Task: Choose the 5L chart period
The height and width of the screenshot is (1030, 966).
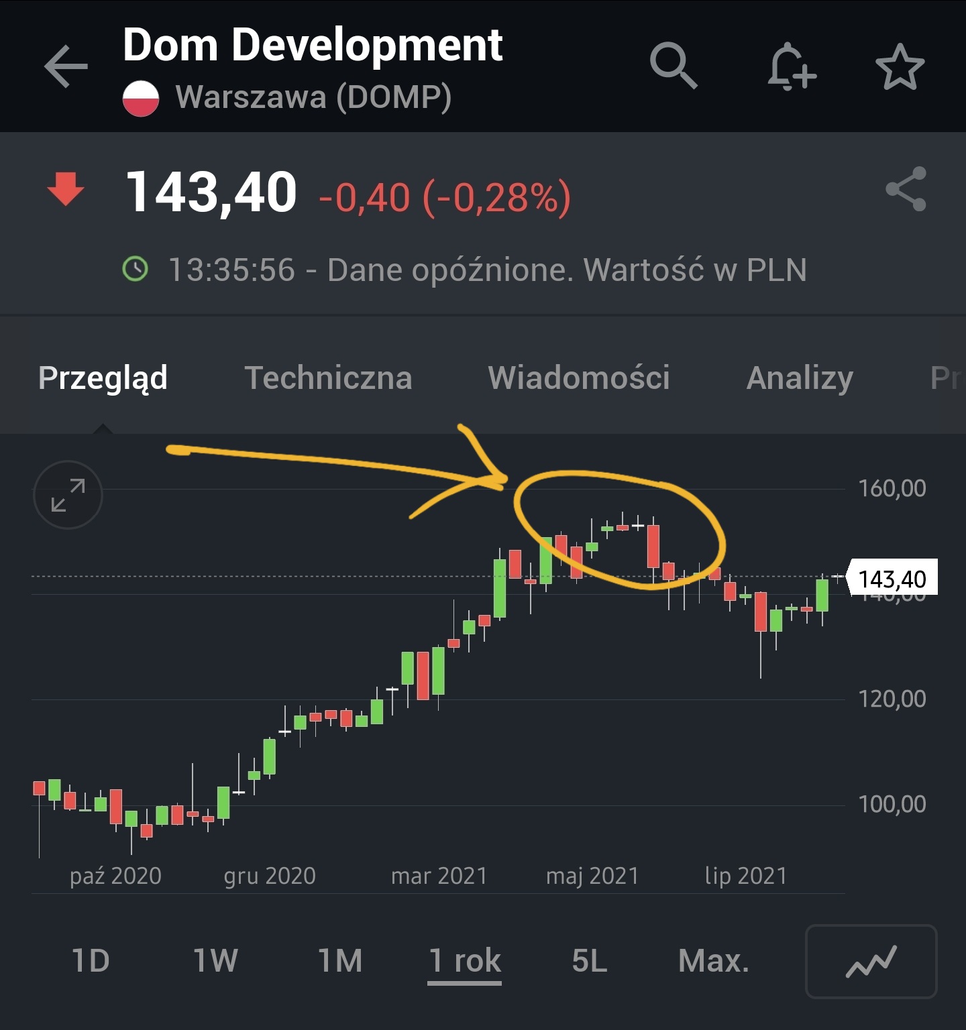Action: pos(589,961)
